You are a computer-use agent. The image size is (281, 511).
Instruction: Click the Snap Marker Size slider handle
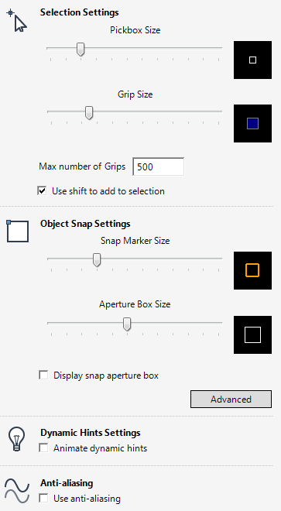(x=97, y=259)
